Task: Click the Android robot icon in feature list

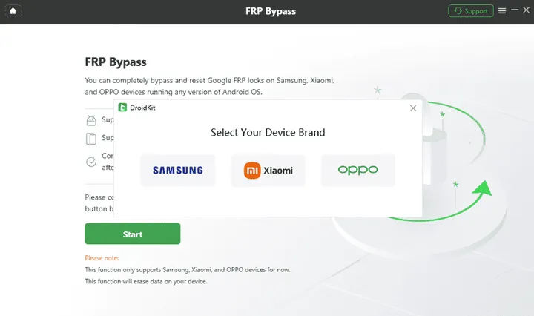Action: pyautogui.click(x=91, y=119)
